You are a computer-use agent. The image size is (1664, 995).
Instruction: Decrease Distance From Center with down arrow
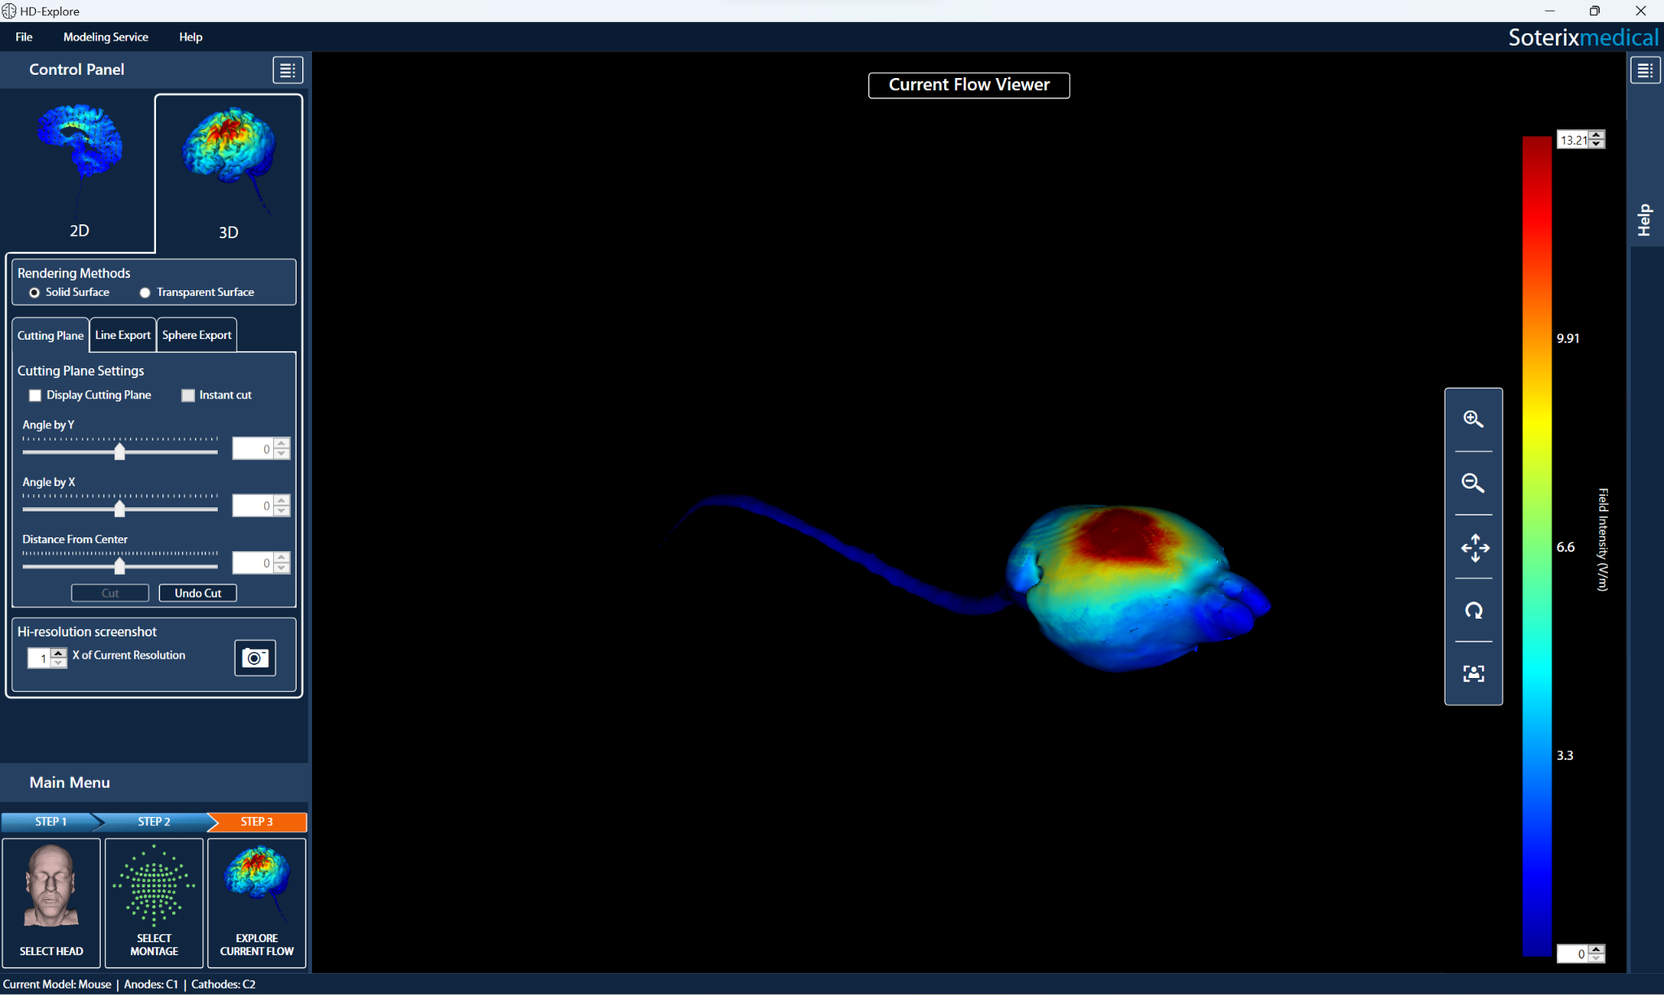281,567
